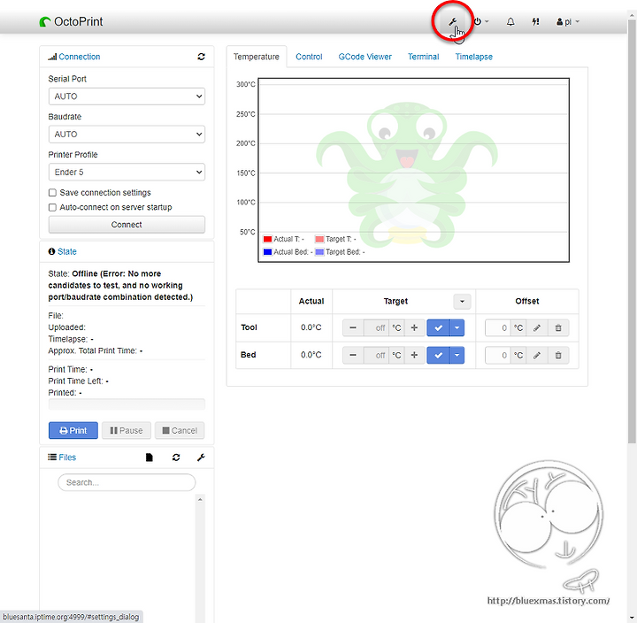Click the Pause button
The width and height of the screenshot is (637, 623).
[127, 430]
